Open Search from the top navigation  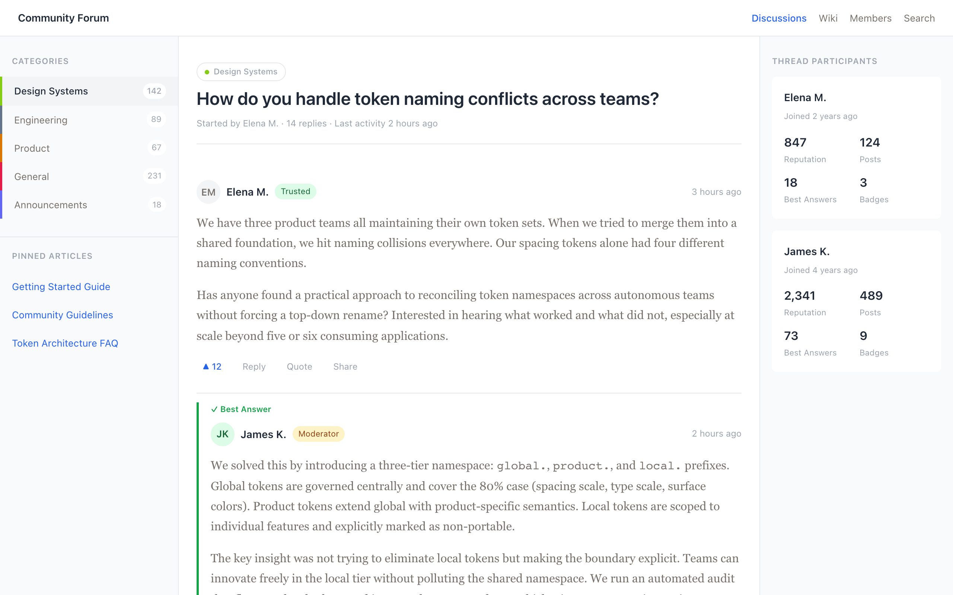pos(919,18)
